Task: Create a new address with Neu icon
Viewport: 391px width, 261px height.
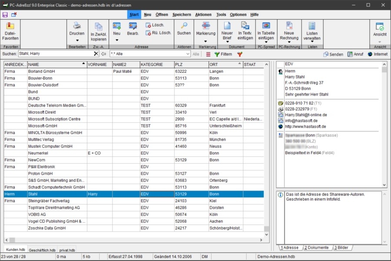Action: pyautogui.click(x=117, y=26)
